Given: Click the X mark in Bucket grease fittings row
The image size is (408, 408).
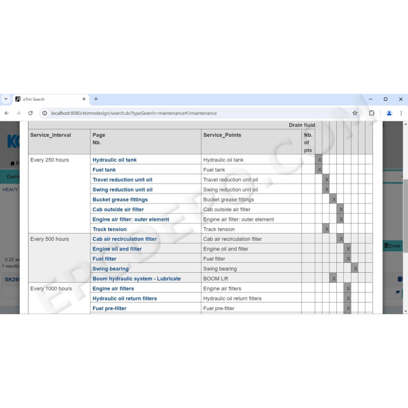Looking at the screenshot, I should [334, 199].
